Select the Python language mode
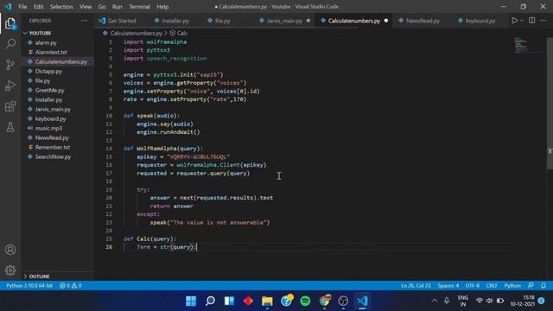 [x=512, y=286]
